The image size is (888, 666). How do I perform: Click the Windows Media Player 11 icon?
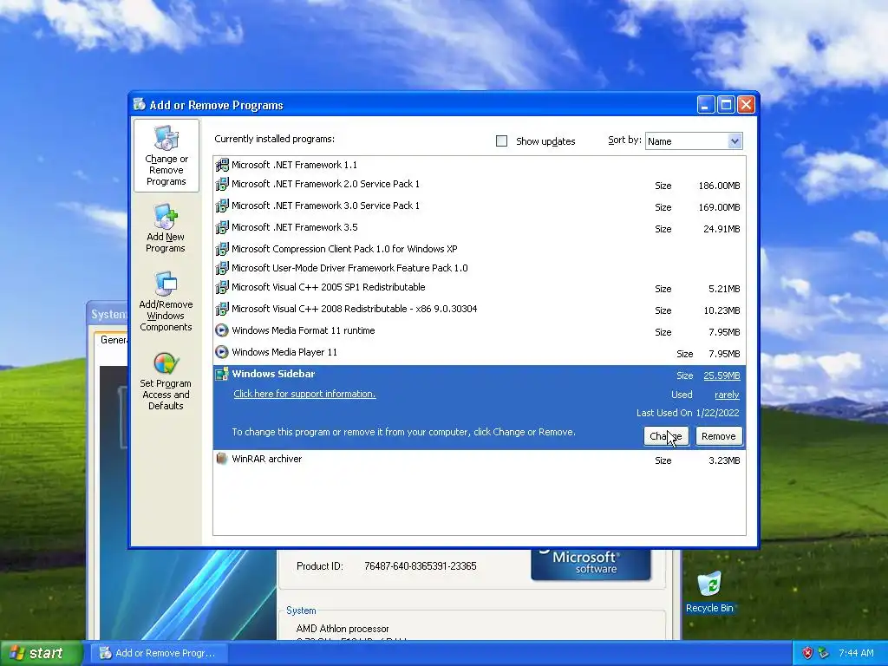coord(222,352)
